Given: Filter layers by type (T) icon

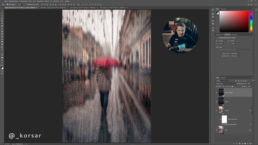Looking at the screenshot, I should click(241, 81).
